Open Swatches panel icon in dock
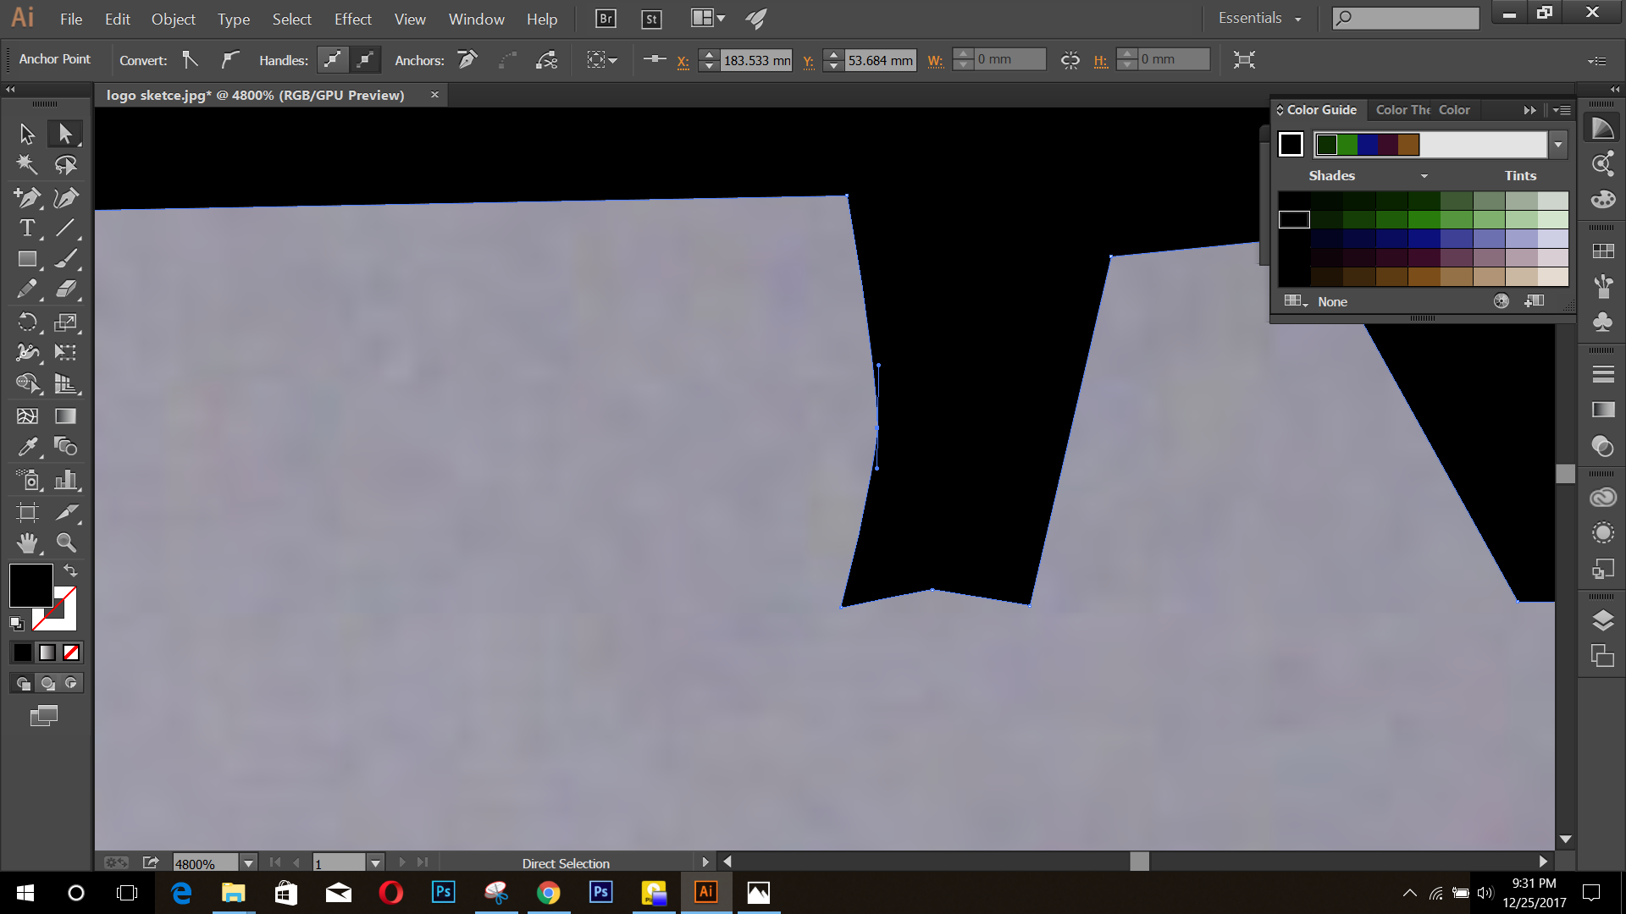The image size is (1626, 914). (x=1602, y=251)
